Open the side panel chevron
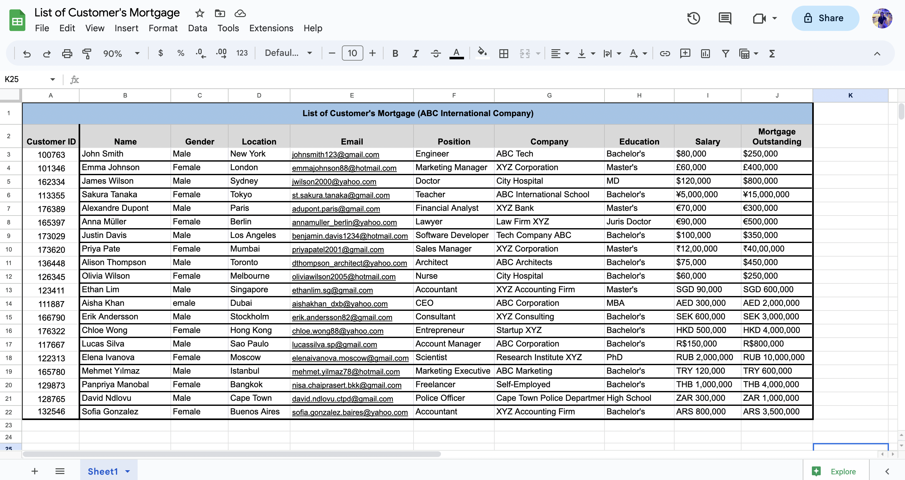This screenshot has height=480, width=905. [x=887, y=471]
